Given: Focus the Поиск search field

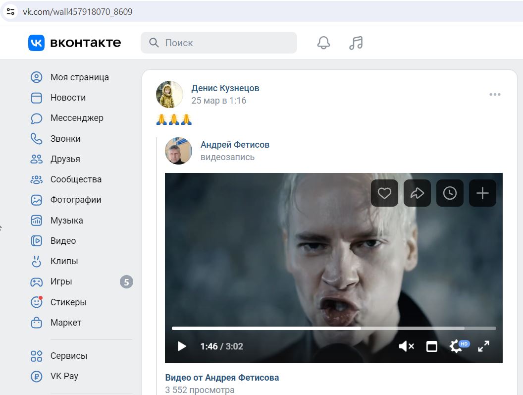Looking at the screenshot, I should [219, 43].
